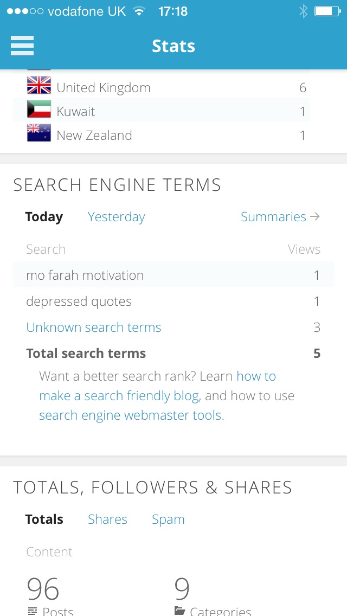Select the Today search terms tab
The height and width of the screenshot is (616, 347).
[x=44, y=217]
